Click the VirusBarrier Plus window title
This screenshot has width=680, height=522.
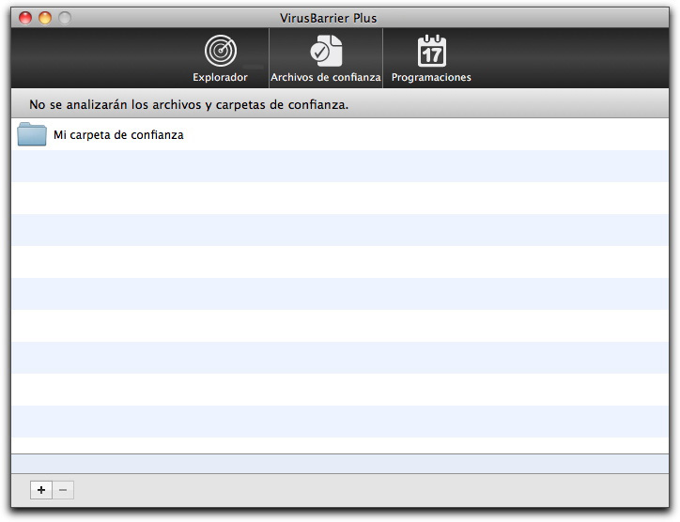329,18
